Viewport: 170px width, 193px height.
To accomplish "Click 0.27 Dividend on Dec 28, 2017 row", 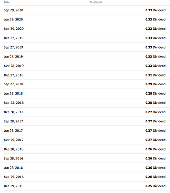I will click(155, 112).
